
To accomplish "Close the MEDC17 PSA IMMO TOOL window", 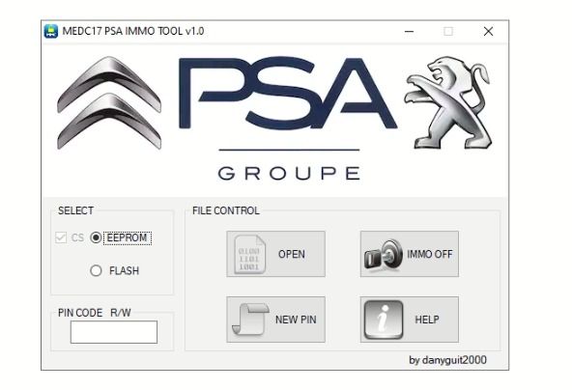I will [489, 31].
